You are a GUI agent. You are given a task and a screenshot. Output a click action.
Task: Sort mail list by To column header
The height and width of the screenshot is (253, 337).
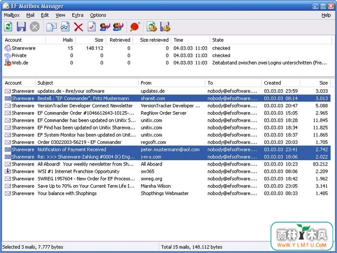pyautogui.click(x=233, y=83)
